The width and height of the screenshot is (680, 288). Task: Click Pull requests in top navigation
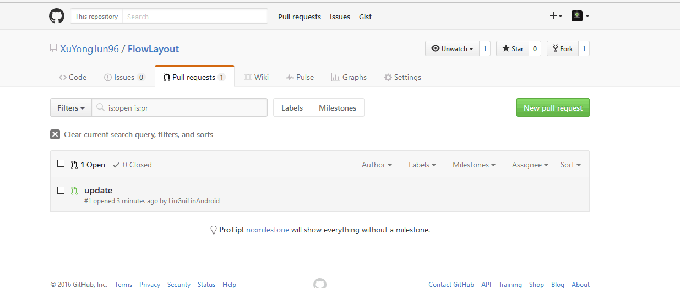click(300, 17)
